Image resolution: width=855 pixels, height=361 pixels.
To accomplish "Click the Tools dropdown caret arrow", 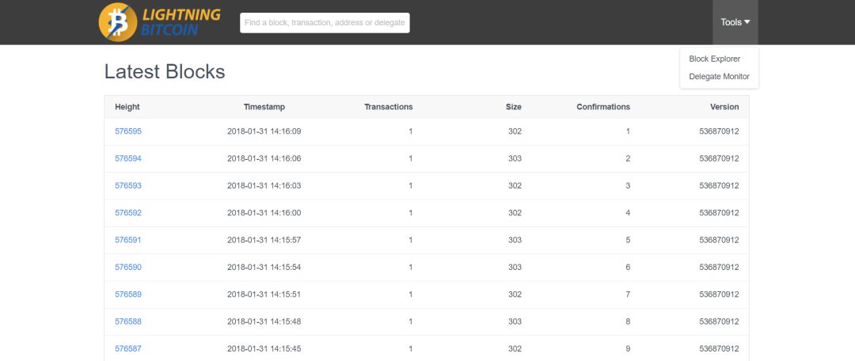I will coord(747,22).
